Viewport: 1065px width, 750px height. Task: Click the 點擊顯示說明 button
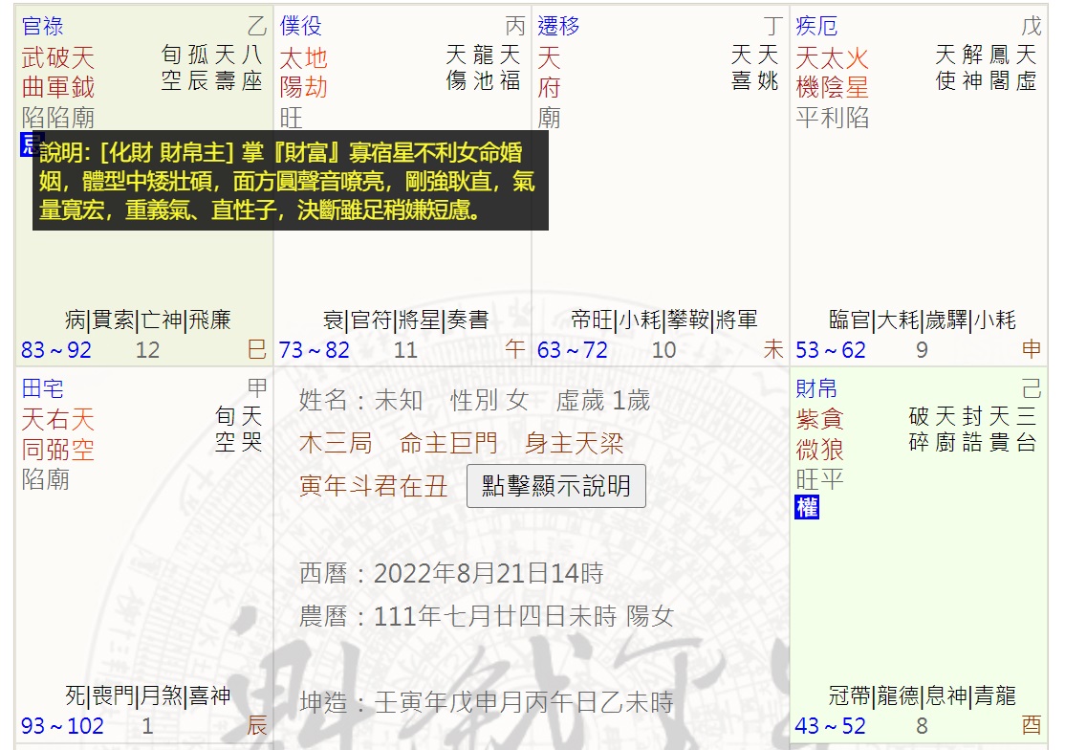click(555, 486)
